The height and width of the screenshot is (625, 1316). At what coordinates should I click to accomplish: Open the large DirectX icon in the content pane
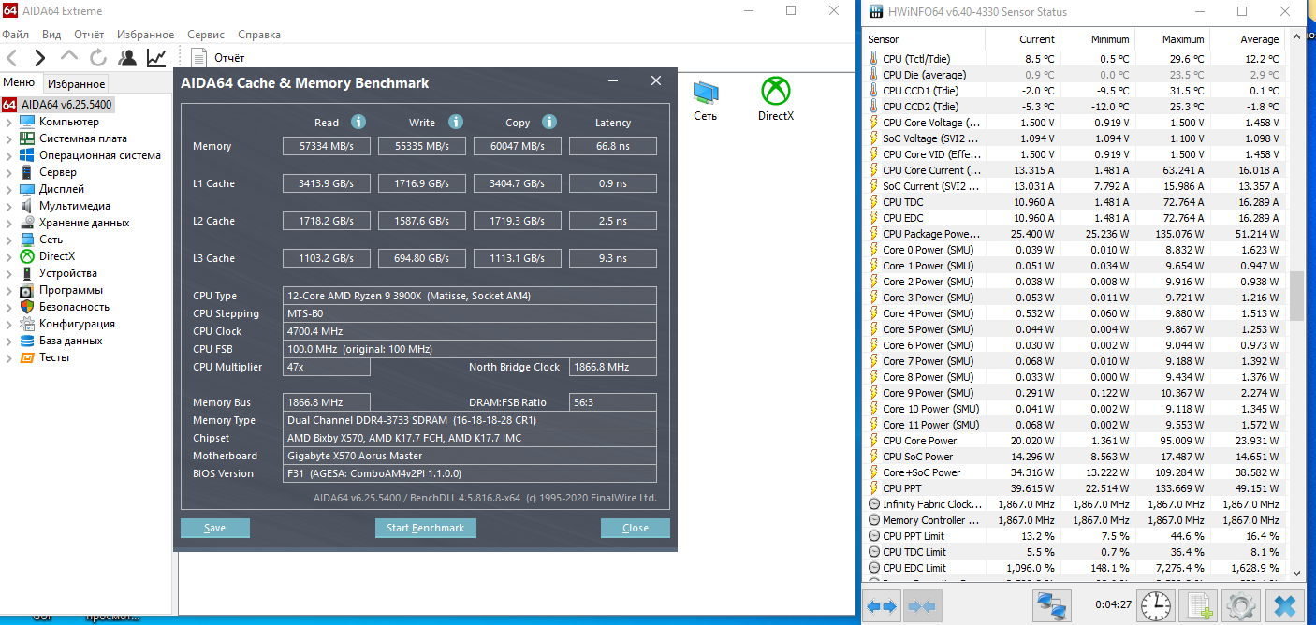(775, 100)
